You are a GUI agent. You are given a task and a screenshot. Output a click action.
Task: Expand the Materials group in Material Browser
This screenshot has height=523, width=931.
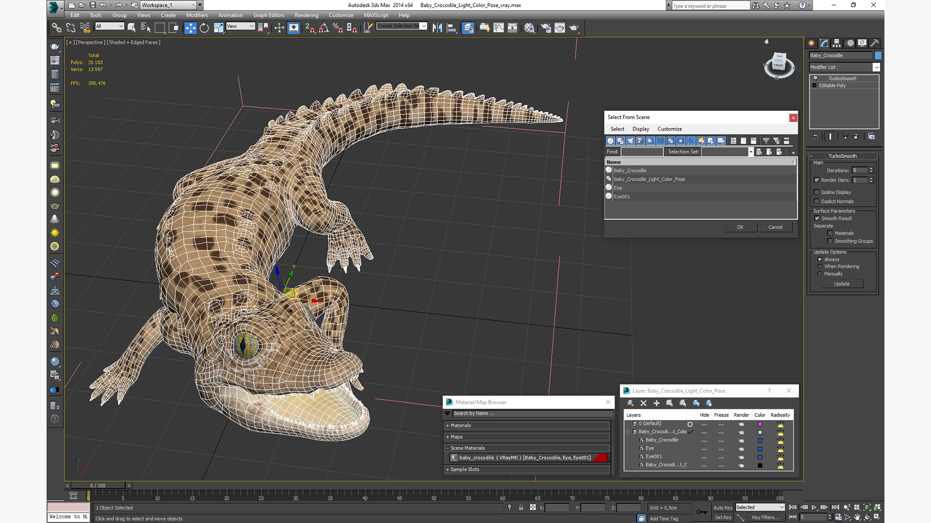[527, 426]
